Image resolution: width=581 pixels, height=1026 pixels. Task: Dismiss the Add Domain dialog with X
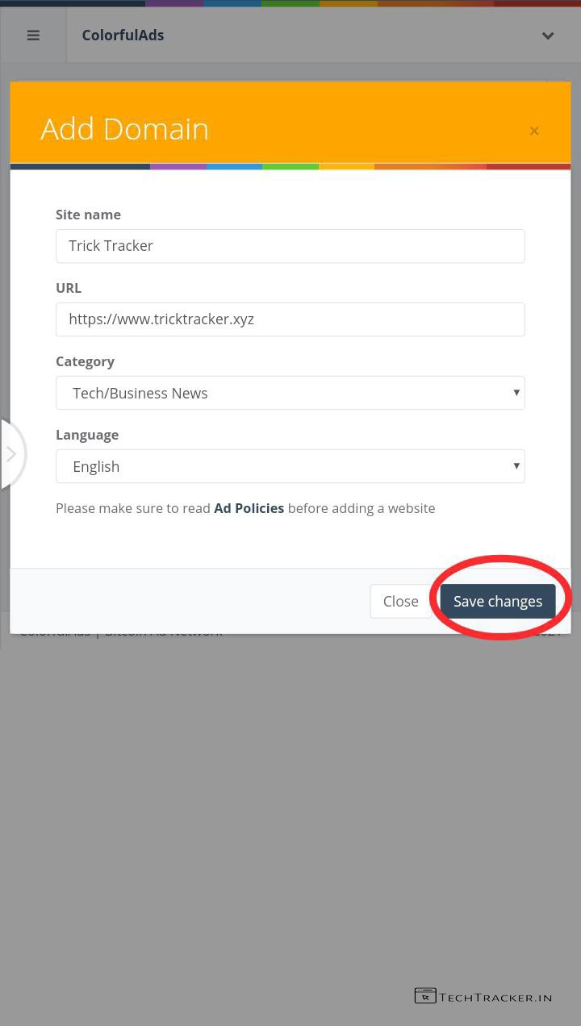point(534,131)
